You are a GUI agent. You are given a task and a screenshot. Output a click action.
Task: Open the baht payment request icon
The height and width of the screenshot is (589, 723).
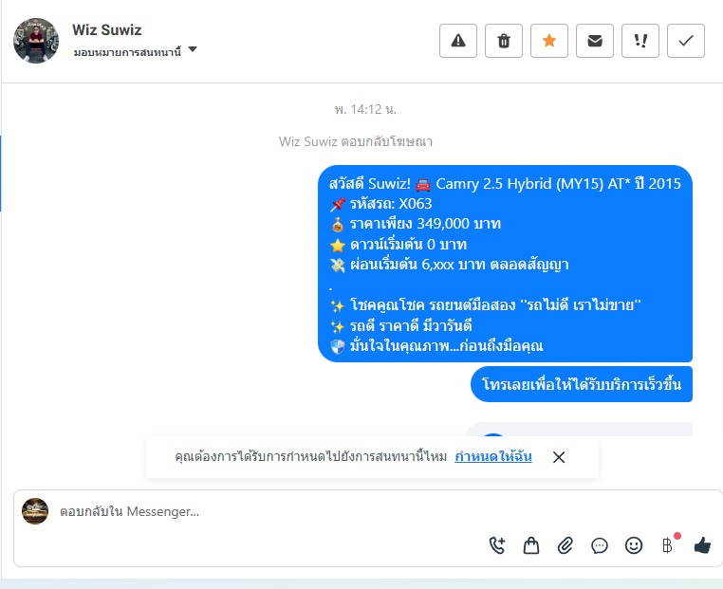668,545
